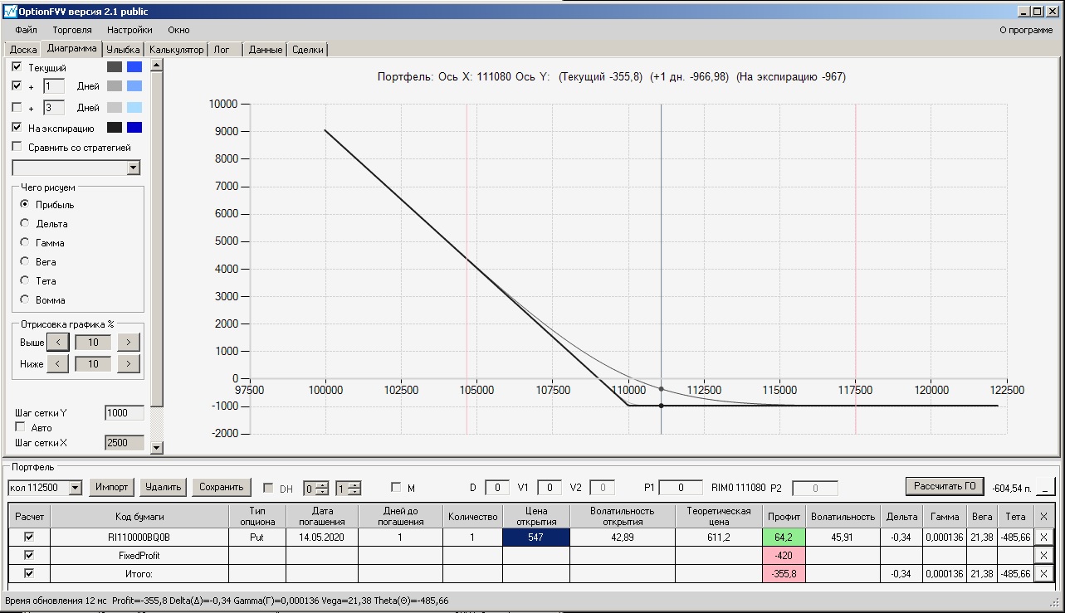Viewport: 1065px width, 613px height.
Task: Go to the Данные tab
Action: pos(266,50)
